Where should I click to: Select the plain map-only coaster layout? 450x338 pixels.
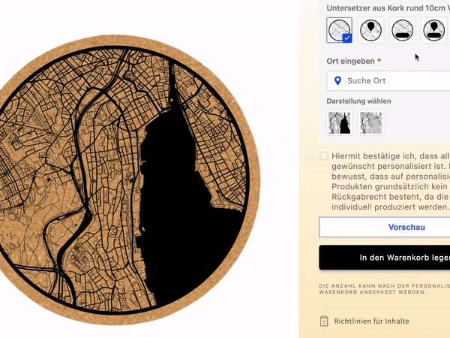(339, 30)
